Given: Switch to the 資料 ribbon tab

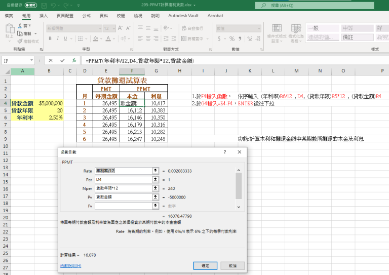Looking at the screenshot, I should pyautogui.click(x=104, y=16).
